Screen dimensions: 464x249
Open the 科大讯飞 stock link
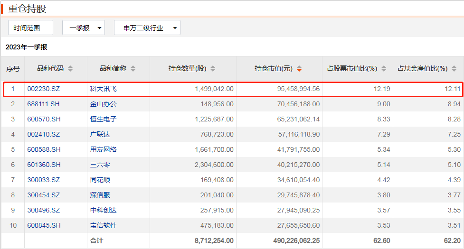(x=103, y=89)
